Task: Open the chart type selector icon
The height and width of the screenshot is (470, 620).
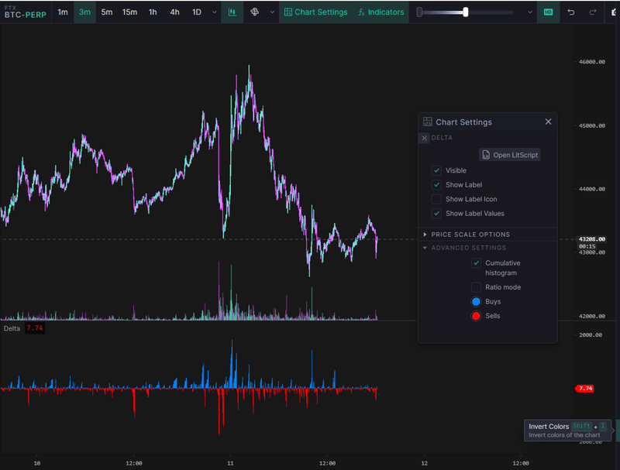Action: click(232, 12)
